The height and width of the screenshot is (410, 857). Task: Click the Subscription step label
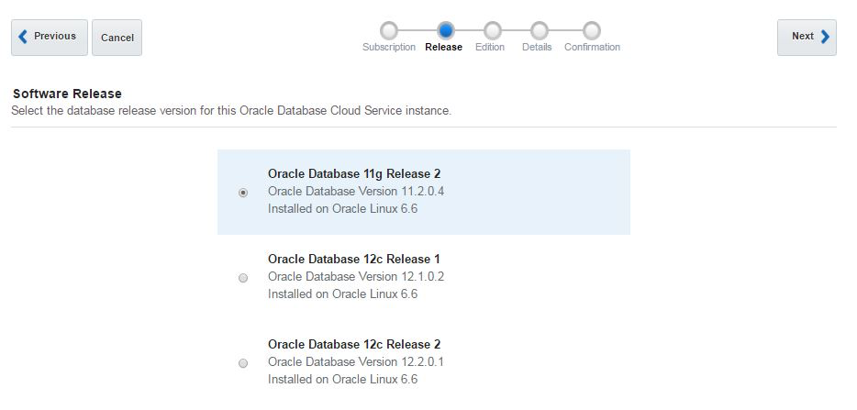click(x=389, y=48)
